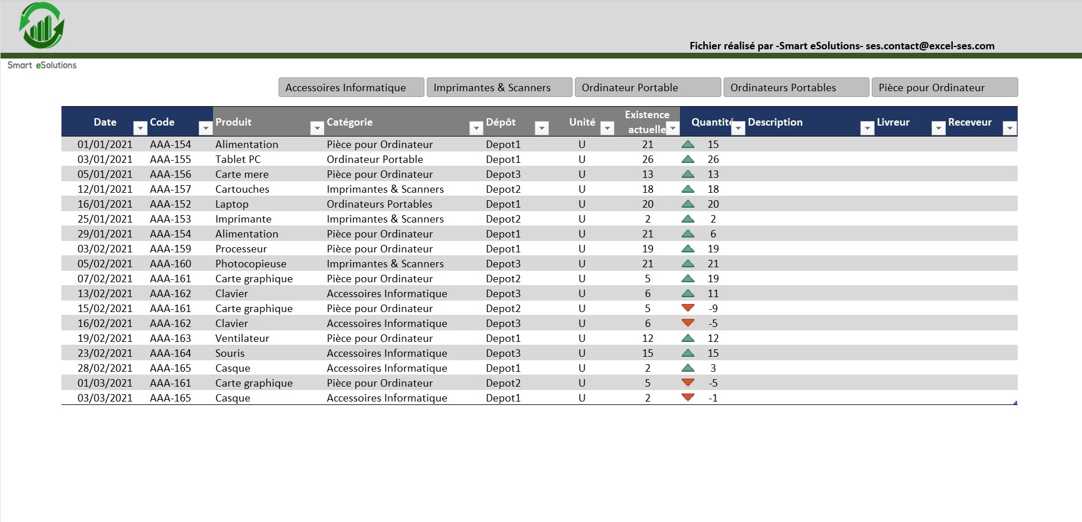Click green up arrow in Laptop row
The height and width of the screenshot is (522, 1082).
pyautogui.click(x=687, y=204)
